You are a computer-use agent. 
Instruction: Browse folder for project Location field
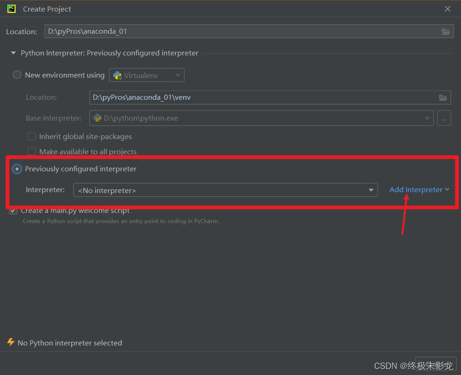[445, 31]
